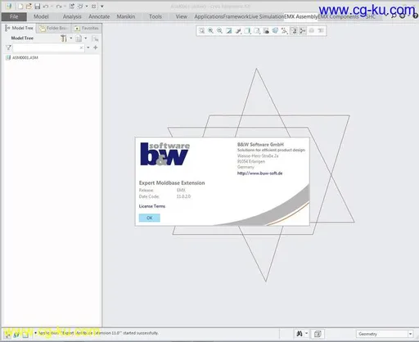This screenshot has width=419, height=342.
Task: Open the Show options dropdown arrow
Action: 86,38
